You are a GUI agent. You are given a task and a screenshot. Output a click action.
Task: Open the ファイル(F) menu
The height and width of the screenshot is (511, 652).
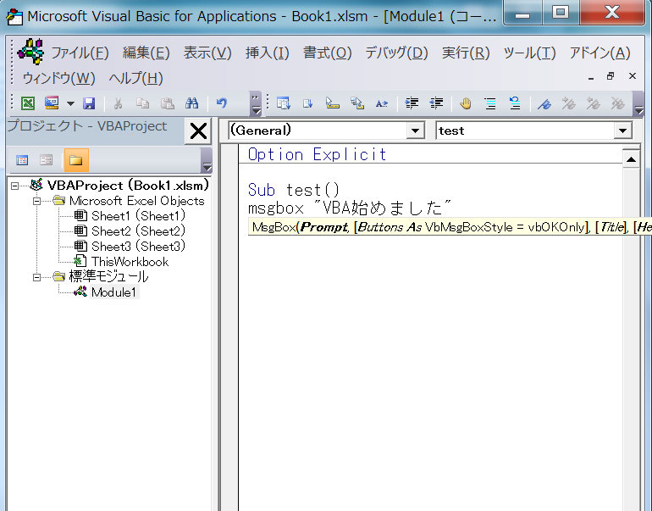point(80,53)
